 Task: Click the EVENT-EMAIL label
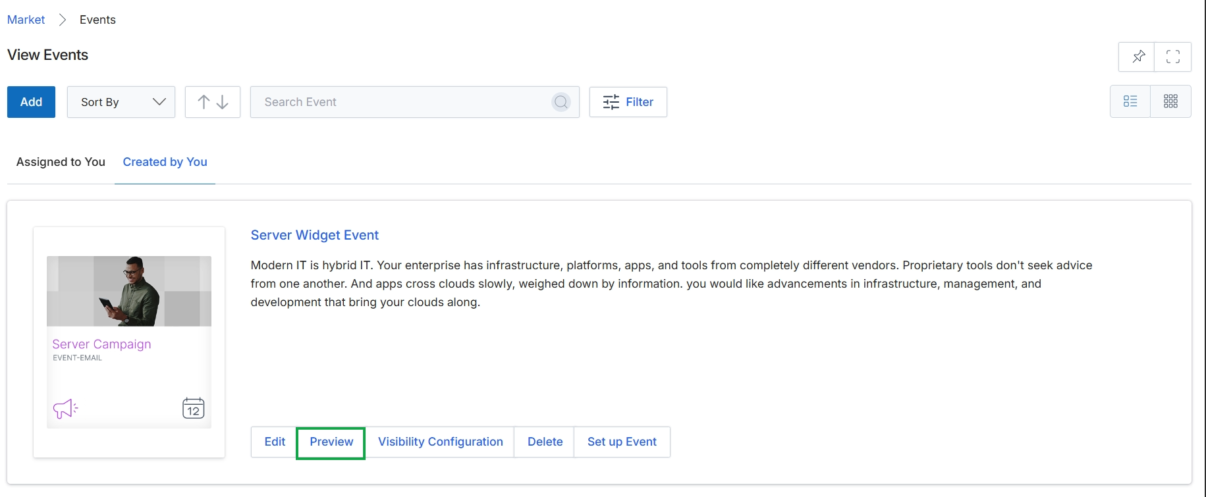(77, 358)
